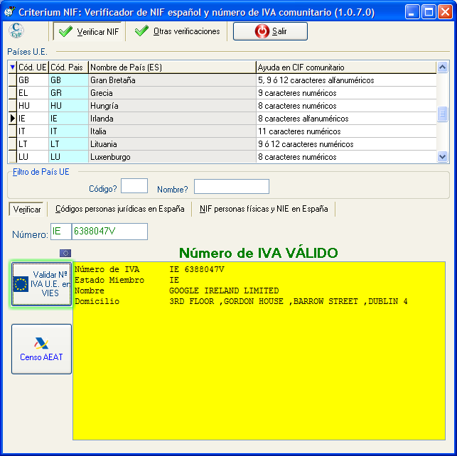
Task: Click the row selector for Italia row
Action: click(12, 131)
